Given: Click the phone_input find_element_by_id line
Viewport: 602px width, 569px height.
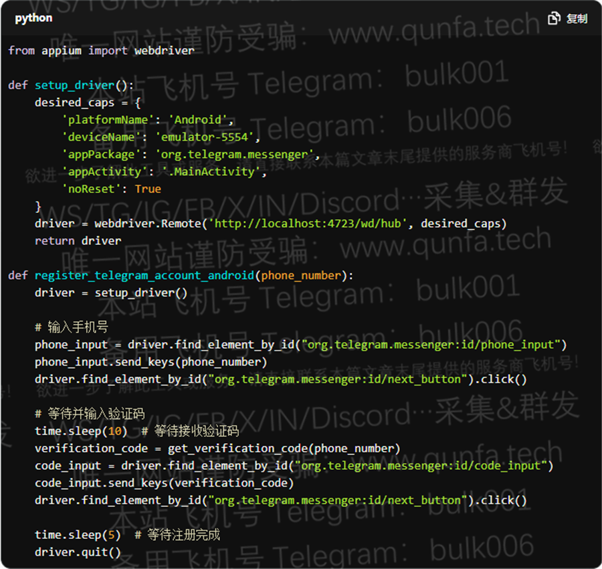Looking at the screenshot, I should pos(300,345).
